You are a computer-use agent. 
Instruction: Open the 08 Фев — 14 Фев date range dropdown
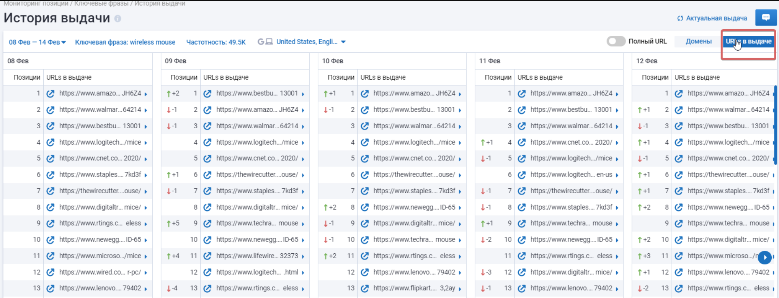tap(37, 42)
